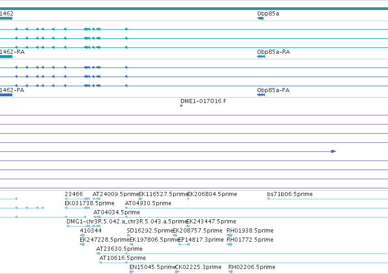Screen dimensions: 388x274
Task: Select the DME1-017016.F purple arrow marker
Action: pos(181,106)
